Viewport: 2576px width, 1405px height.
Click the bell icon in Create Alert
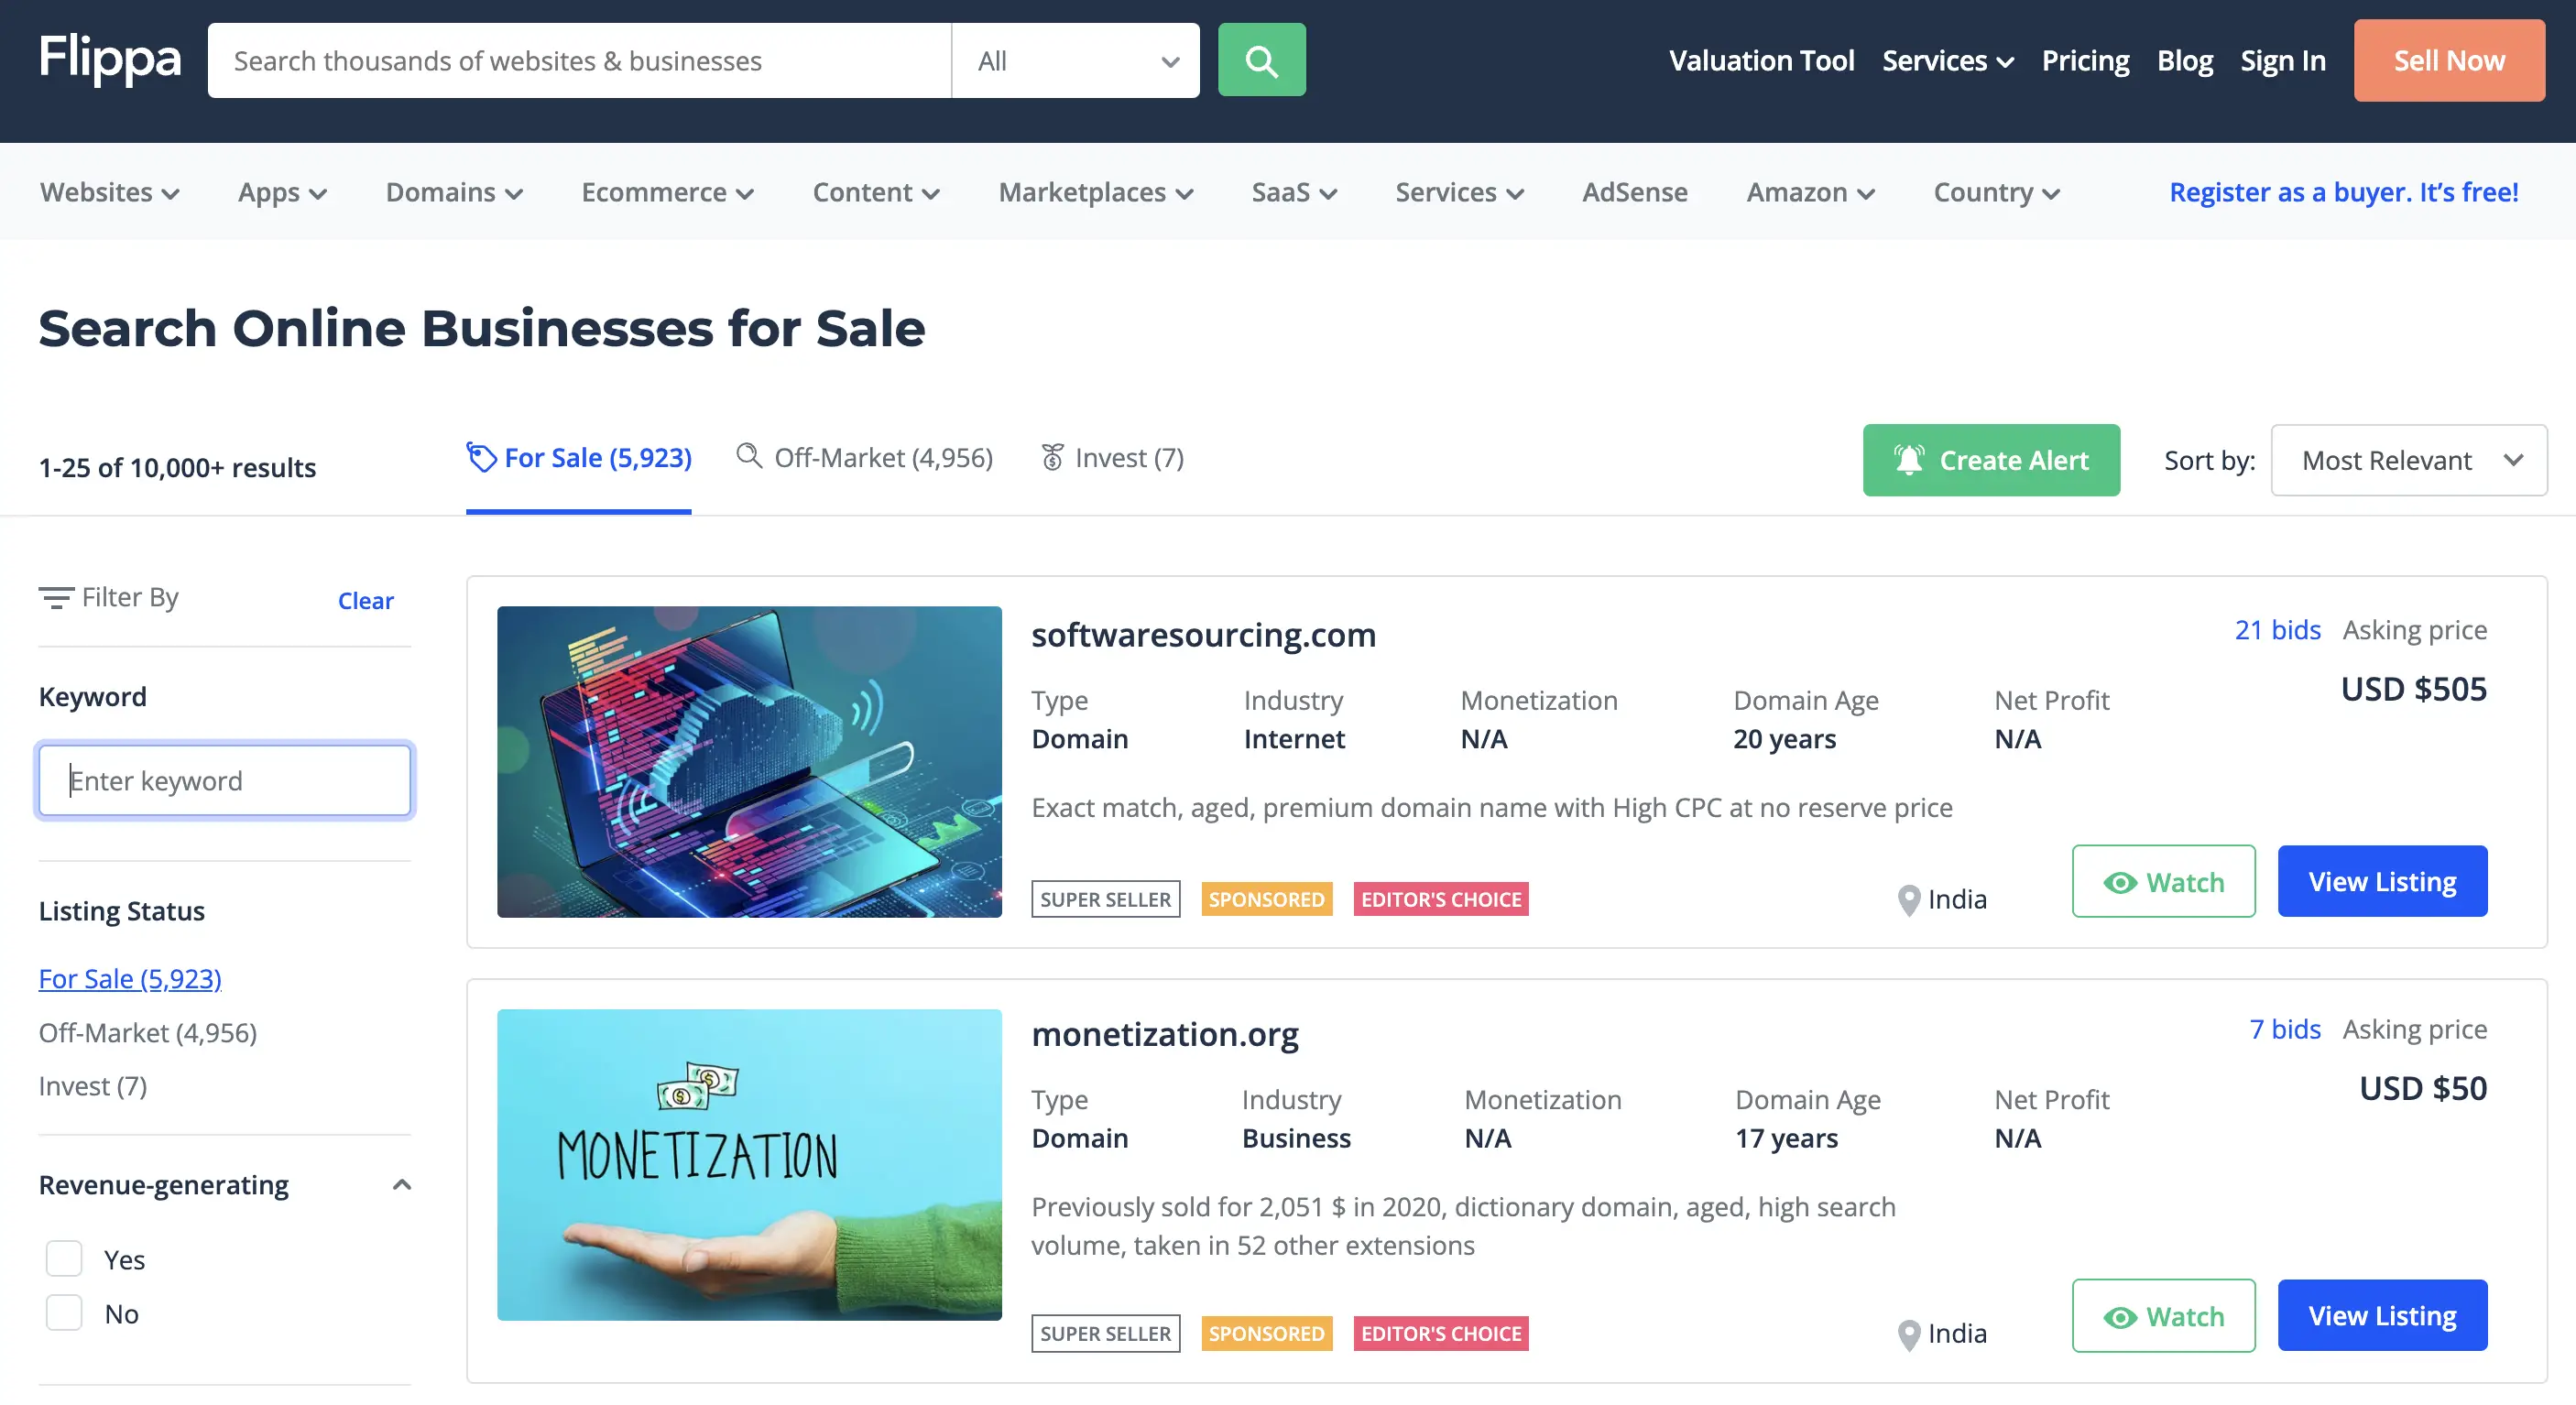[1908, 460]
